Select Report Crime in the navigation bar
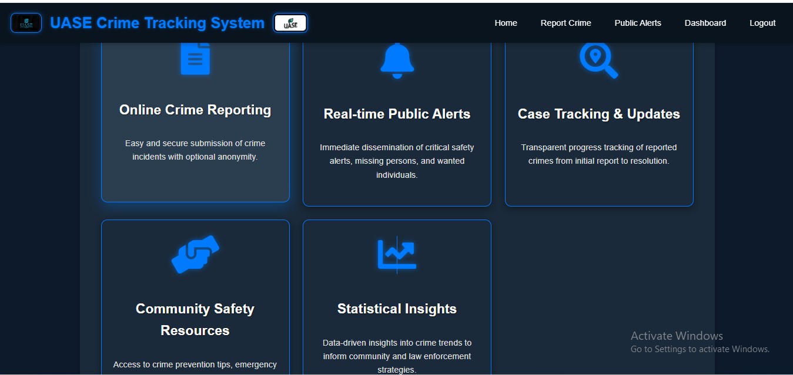793x375 pixels. point(566,23)
